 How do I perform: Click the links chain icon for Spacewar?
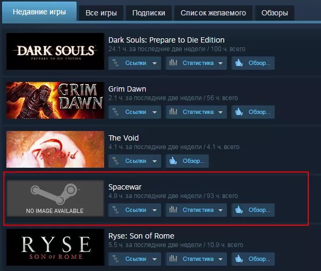coord(116,210)
